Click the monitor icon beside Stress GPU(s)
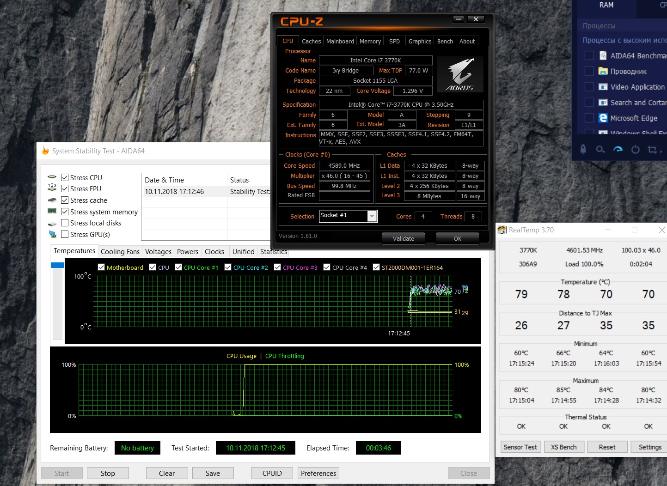 (52, 235)
